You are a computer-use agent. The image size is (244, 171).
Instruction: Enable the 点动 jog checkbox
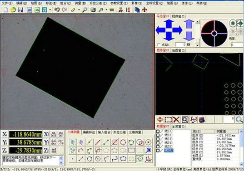[158, 44]
